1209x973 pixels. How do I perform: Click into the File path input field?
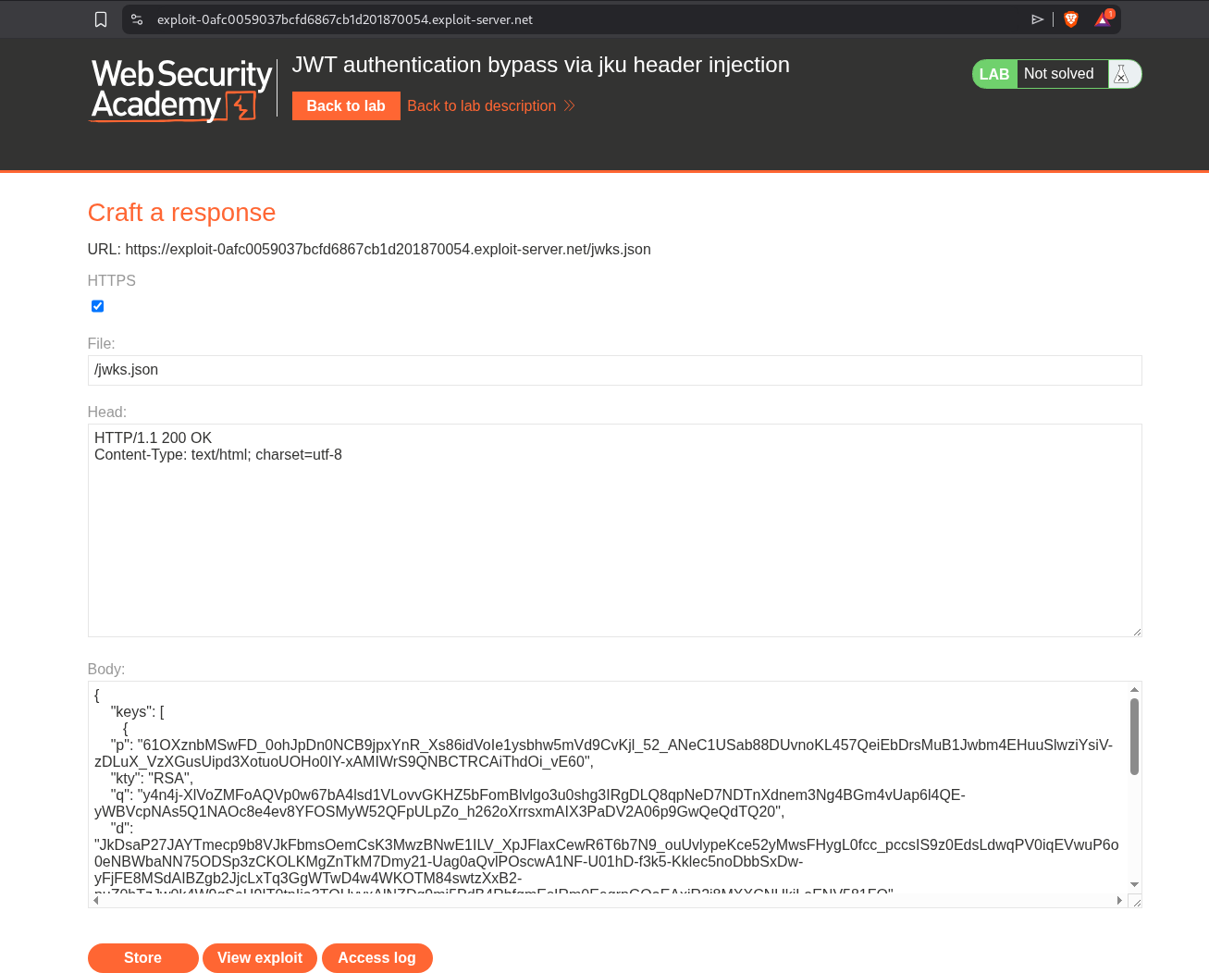click(x=614, y=370)
